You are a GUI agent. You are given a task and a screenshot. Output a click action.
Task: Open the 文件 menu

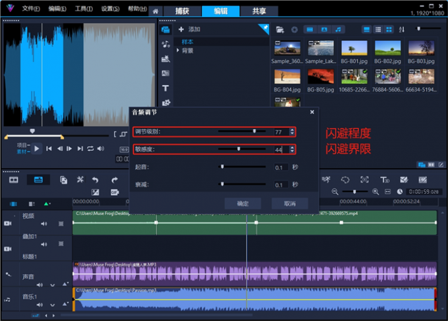click(x=31, y=9)
